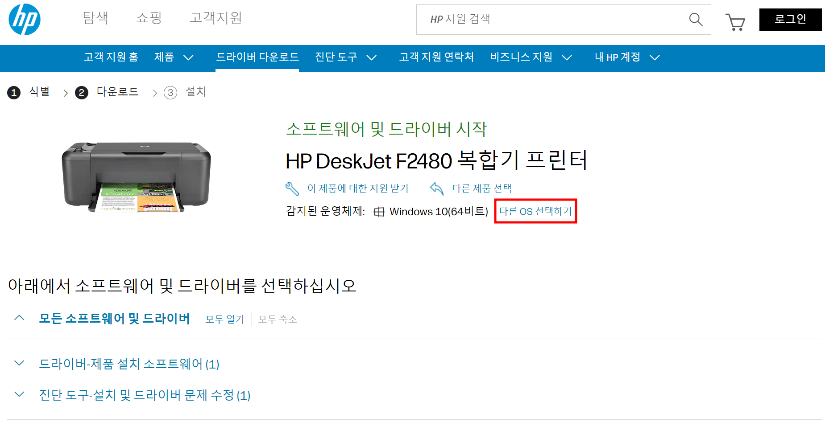Image resolution: width=825 pixels, height=422 pixels.
Task: Click 모두 축소 link
Action: pos(278,320)
